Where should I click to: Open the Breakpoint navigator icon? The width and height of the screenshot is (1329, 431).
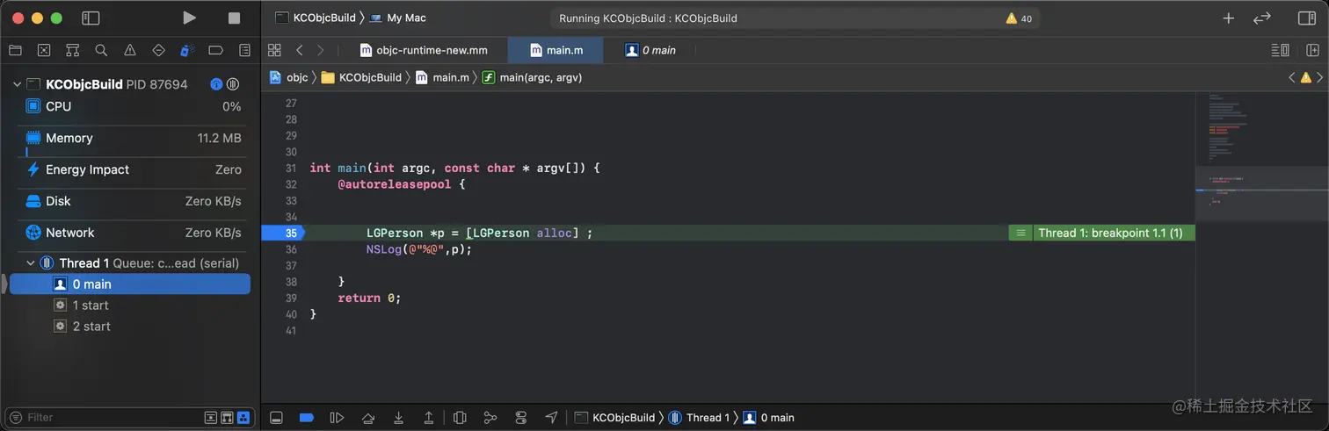click(x=215, y=50)
